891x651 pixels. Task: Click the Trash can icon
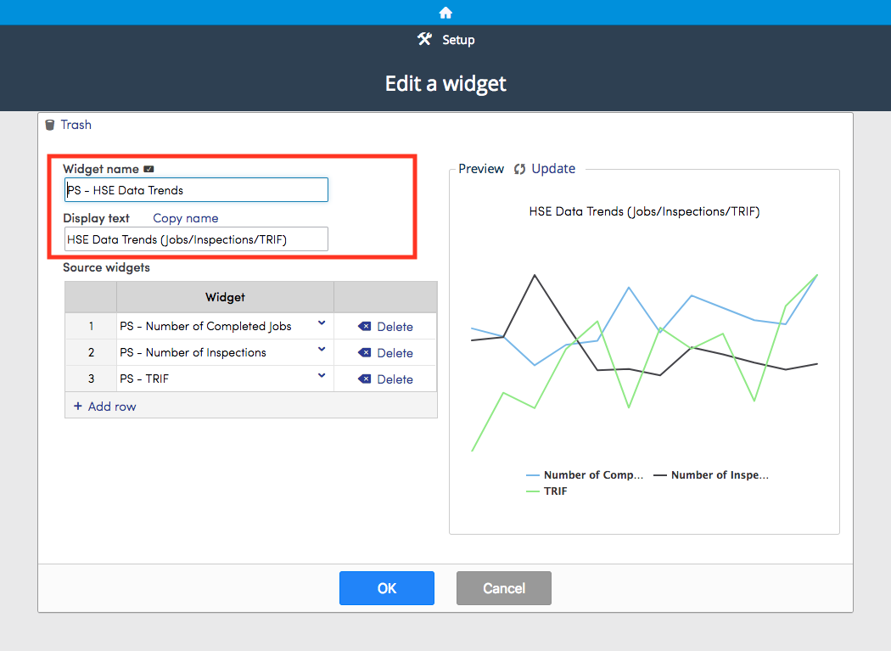[x=50, y=124]
